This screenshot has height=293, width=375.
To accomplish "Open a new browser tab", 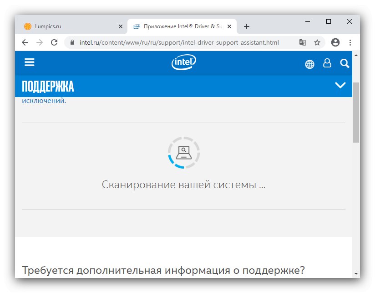I will click(247, 26).
